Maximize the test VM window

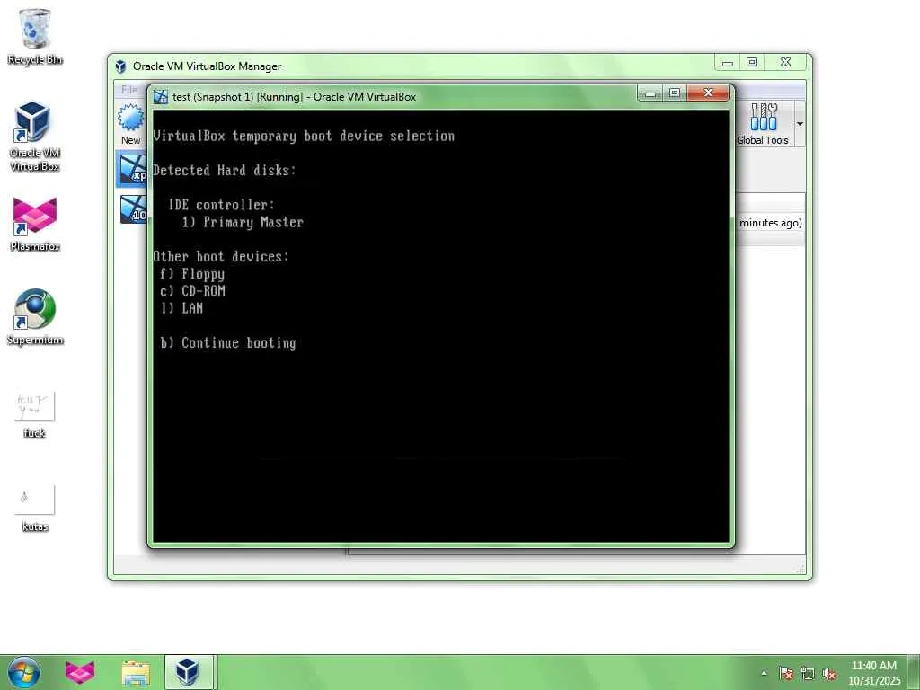(674, 93)
